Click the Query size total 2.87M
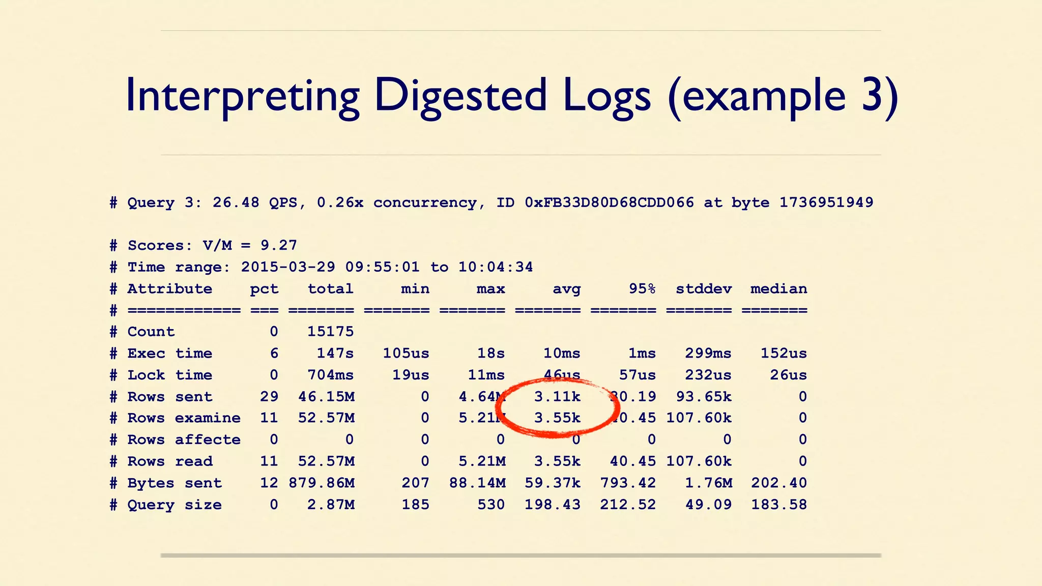Image resolution: width=1042 pixels, height=586 pixels. [x=331, y=505]
